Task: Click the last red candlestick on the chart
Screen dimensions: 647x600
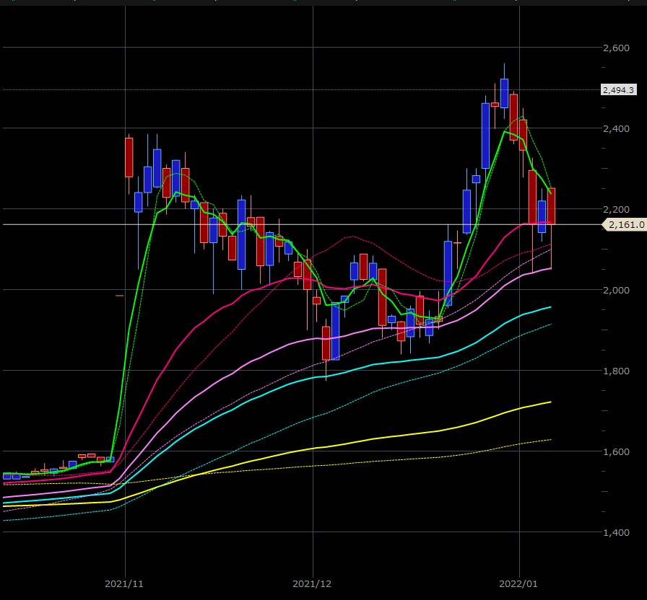Action: [x=551, y=206]
